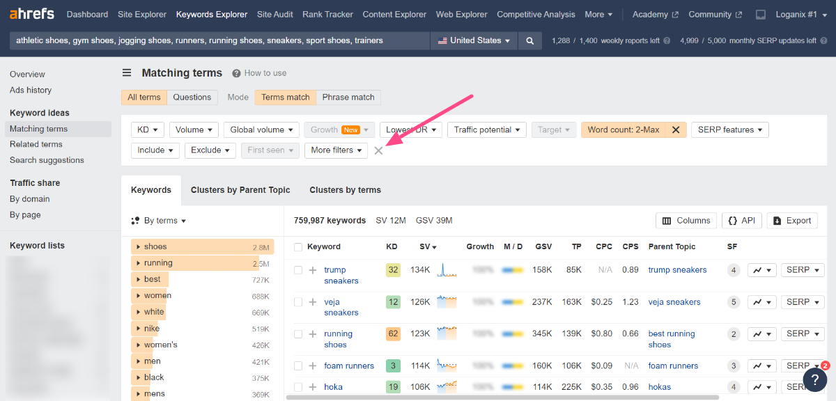Export the keywords list
Image resolution: width=836 pixels, height=401 pixels.
792,221
